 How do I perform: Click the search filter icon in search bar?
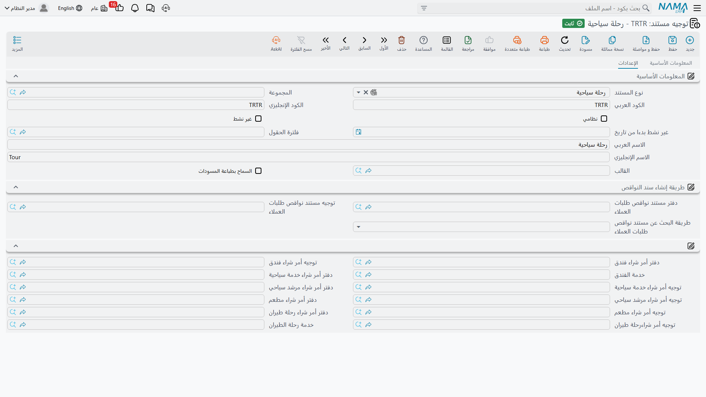[x=424, y=8]
